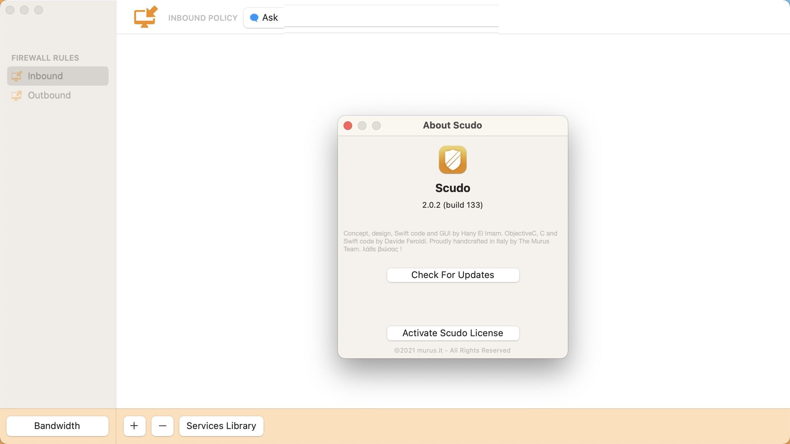
Task: Close the About Scudo window
Action: (x=348, y=126)
